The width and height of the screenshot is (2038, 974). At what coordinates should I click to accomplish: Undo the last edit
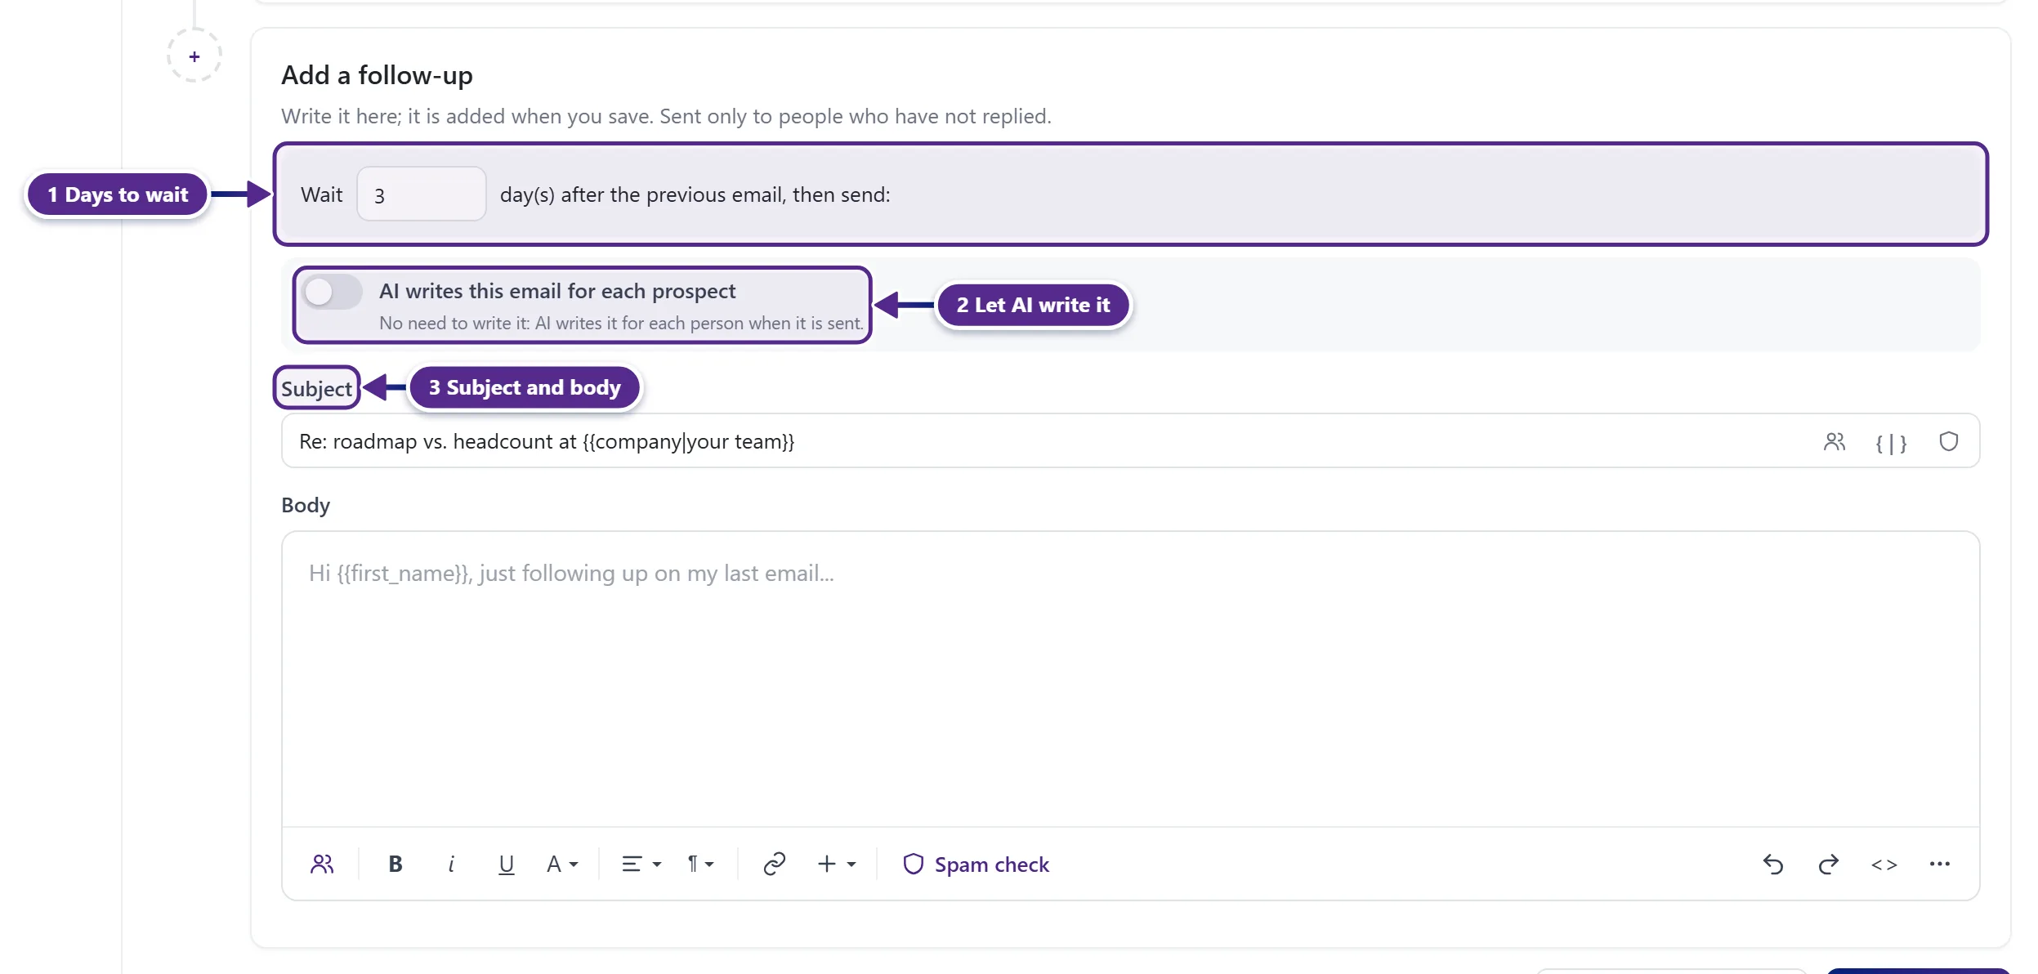click(1773, 865)
